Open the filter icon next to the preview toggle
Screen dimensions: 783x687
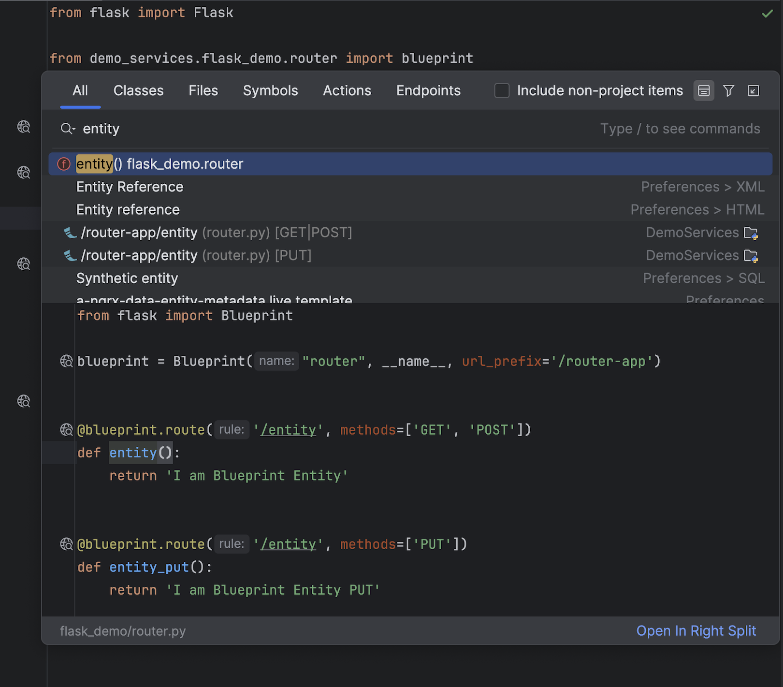pyautogui.click(x=729, y=90)
